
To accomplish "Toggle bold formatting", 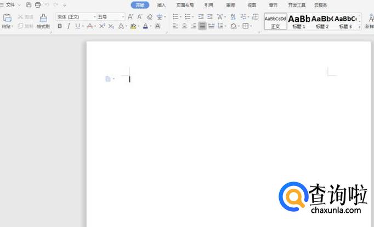I will click(x=60, y=26).
